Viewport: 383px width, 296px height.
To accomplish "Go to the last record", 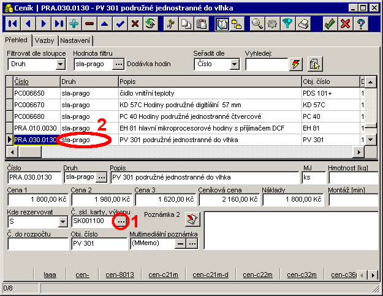I will [59, 24].
